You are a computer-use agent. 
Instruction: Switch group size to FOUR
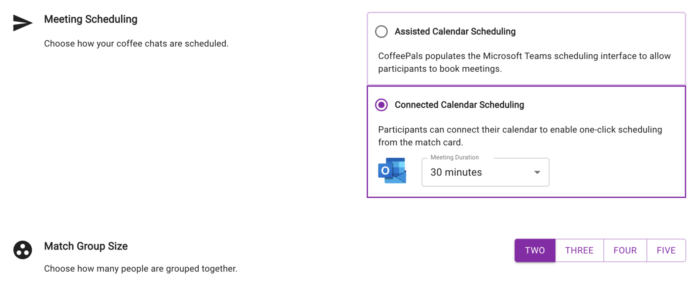(625, 251)
